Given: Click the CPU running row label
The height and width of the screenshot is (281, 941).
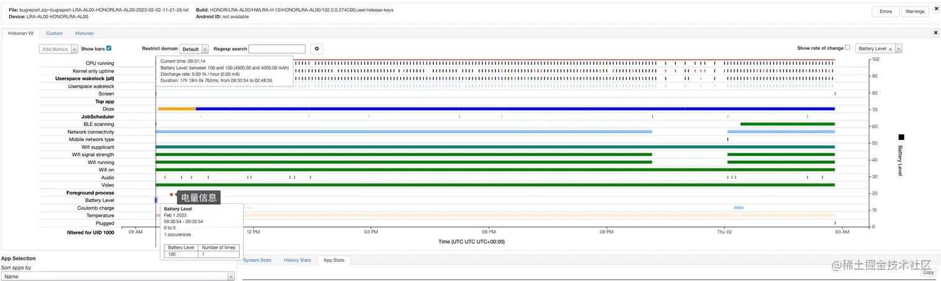Looking at the screenshot, I should [100, 63].
